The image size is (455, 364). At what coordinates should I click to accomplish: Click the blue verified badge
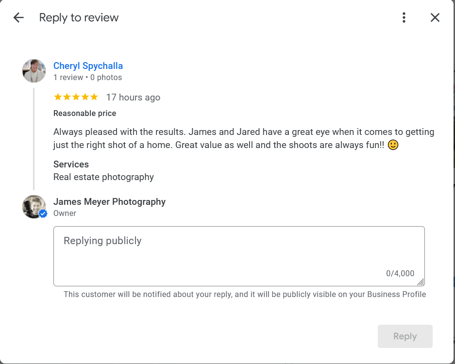pos(43,214)
